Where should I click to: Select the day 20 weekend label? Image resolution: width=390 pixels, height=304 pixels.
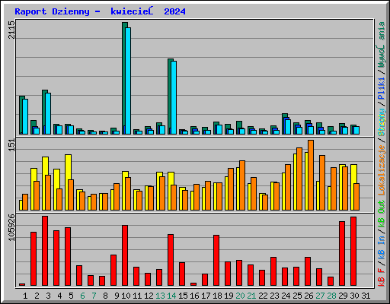click(x=240, y=296)
